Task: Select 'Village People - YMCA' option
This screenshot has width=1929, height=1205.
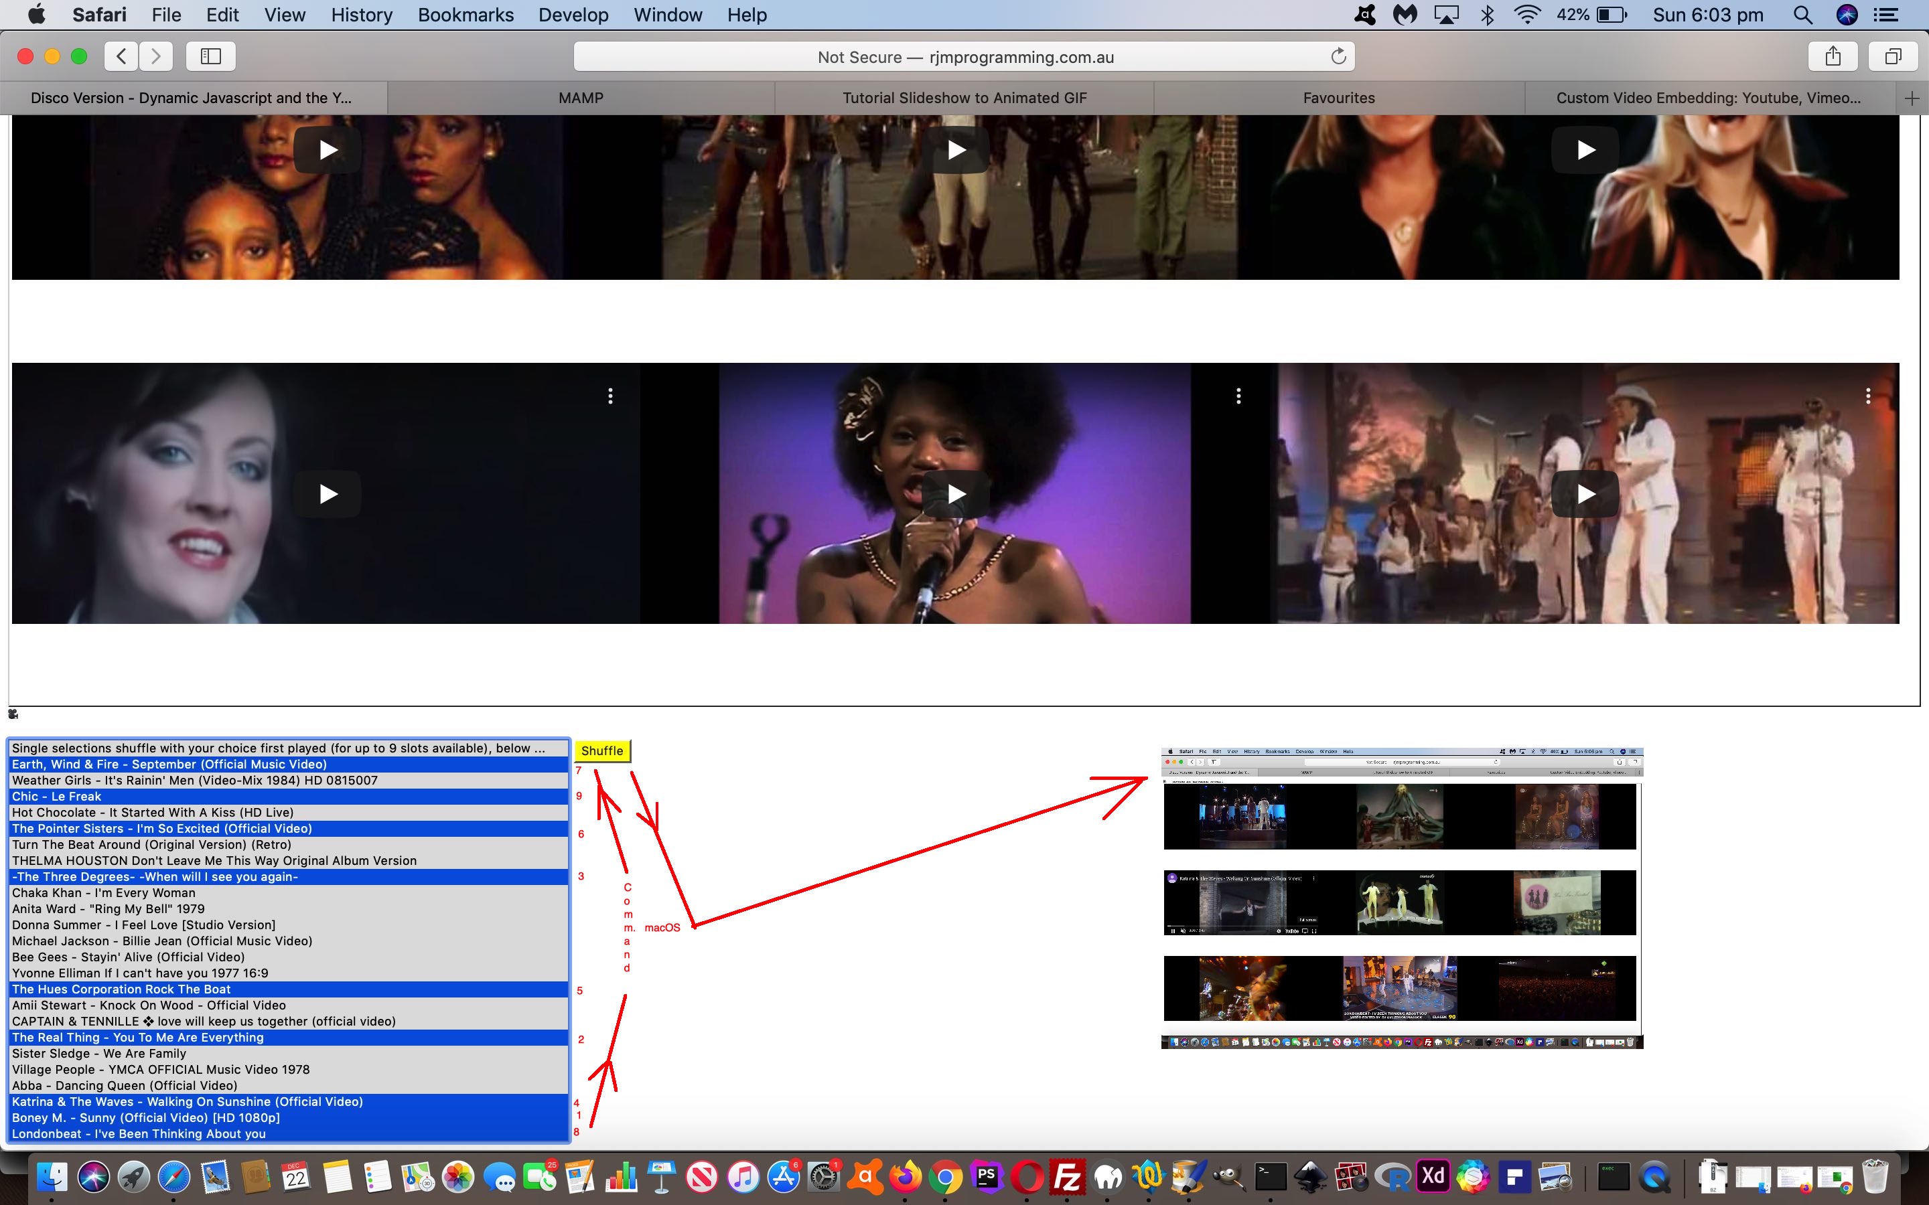Action: click(x=289, y=1070)
